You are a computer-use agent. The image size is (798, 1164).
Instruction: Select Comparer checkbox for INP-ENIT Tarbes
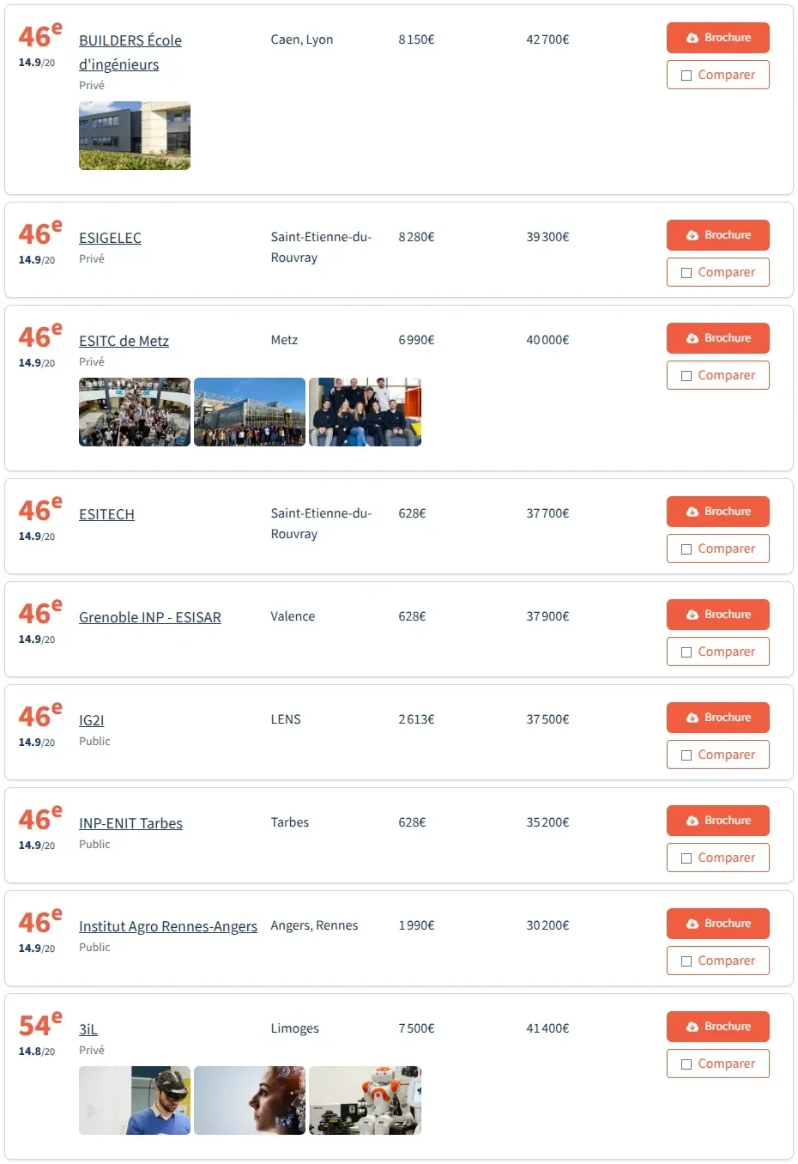coord(686,858)
